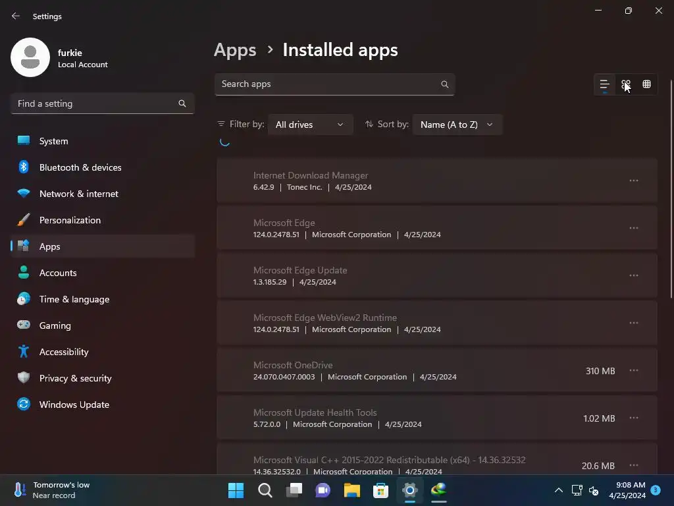Open Accounts settings
This screenshot has width=674, height=506.
pos(102,273)
